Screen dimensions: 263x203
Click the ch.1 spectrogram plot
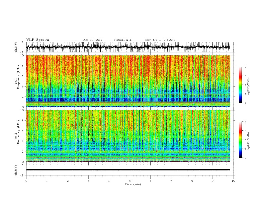point(128,81)
